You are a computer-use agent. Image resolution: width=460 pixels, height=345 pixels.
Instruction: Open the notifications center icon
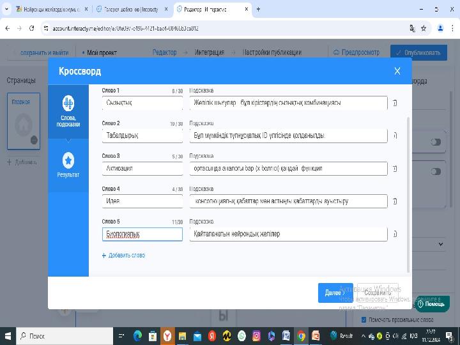point(449,336)
